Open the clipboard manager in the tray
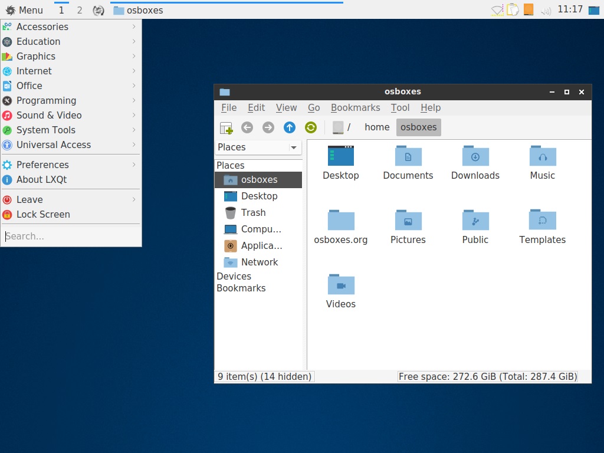Viewport: 604px width, 453px height. [513, 9]
